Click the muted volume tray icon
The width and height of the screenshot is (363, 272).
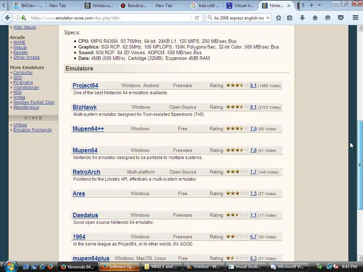336,267
